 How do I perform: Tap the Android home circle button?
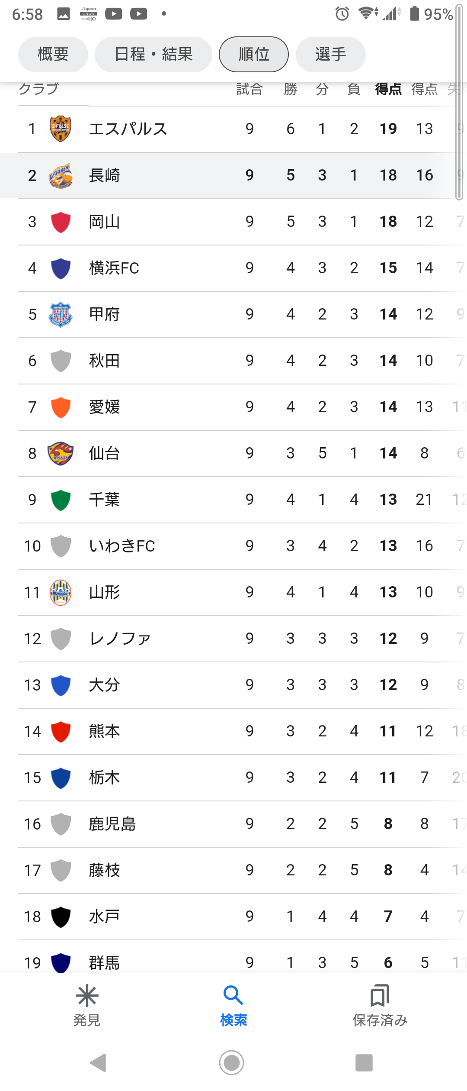coord(232,1063)
